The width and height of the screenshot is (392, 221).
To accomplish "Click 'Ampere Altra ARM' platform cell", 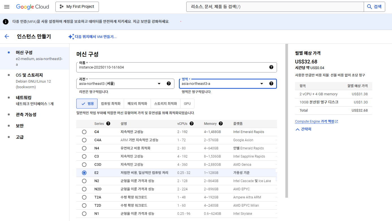I will (x=247, y=197).
